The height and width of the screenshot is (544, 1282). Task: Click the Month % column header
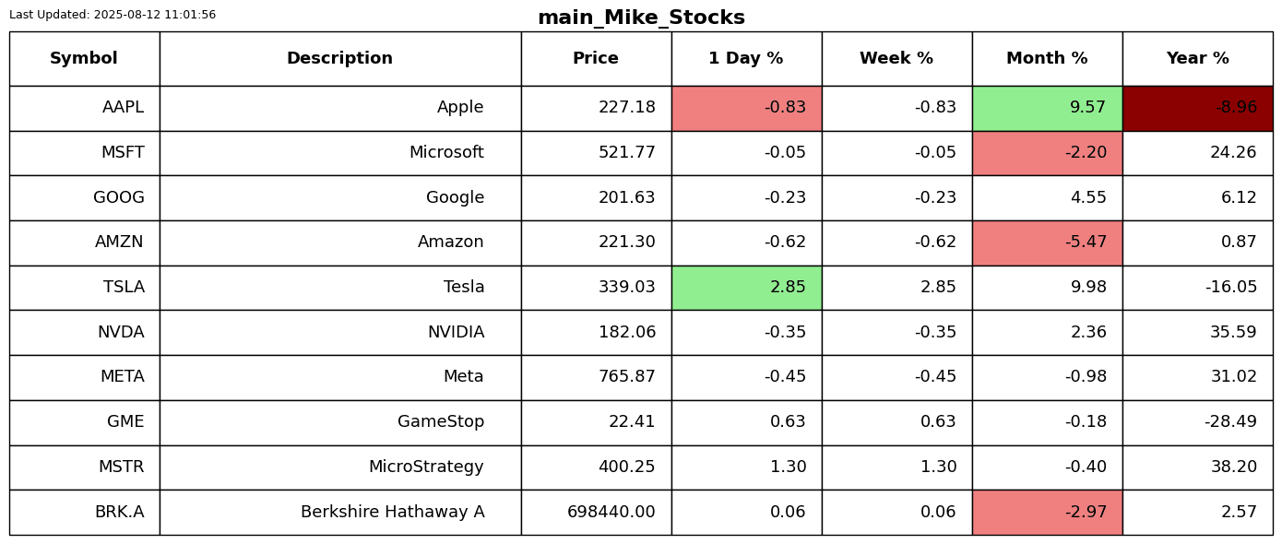[x=1047, y=59]
